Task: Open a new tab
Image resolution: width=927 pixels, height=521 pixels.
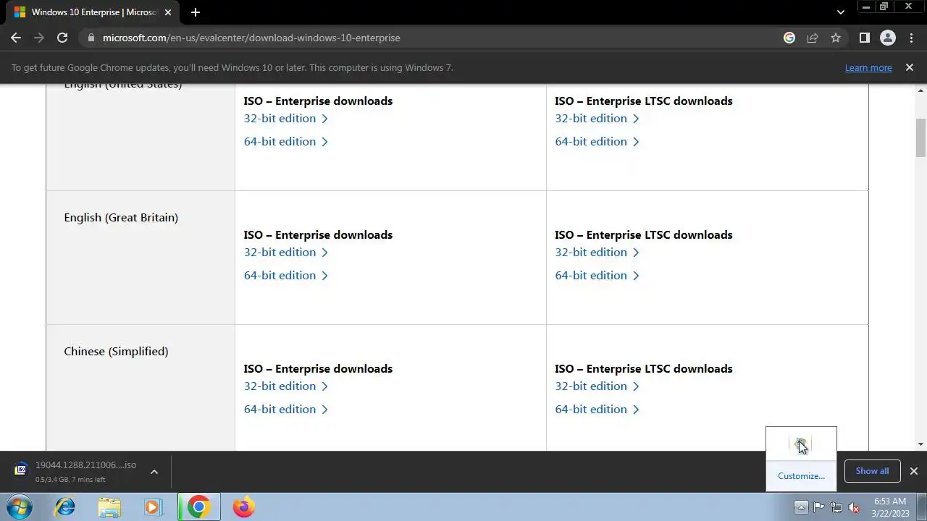Action: pos(196,12)
